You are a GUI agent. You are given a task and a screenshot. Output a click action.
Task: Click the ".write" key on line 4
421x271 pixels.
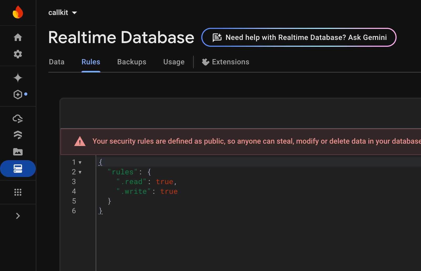click(134, 191)
